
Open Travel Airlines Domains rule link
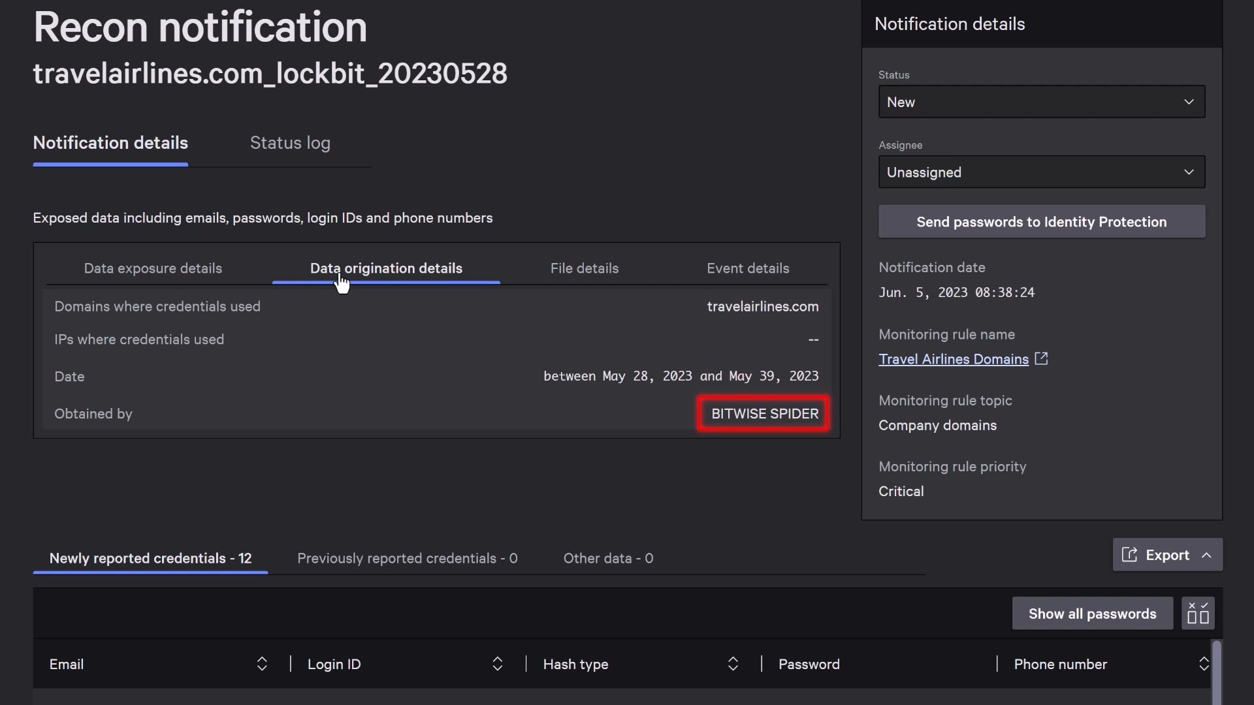(x=954, y=359)
